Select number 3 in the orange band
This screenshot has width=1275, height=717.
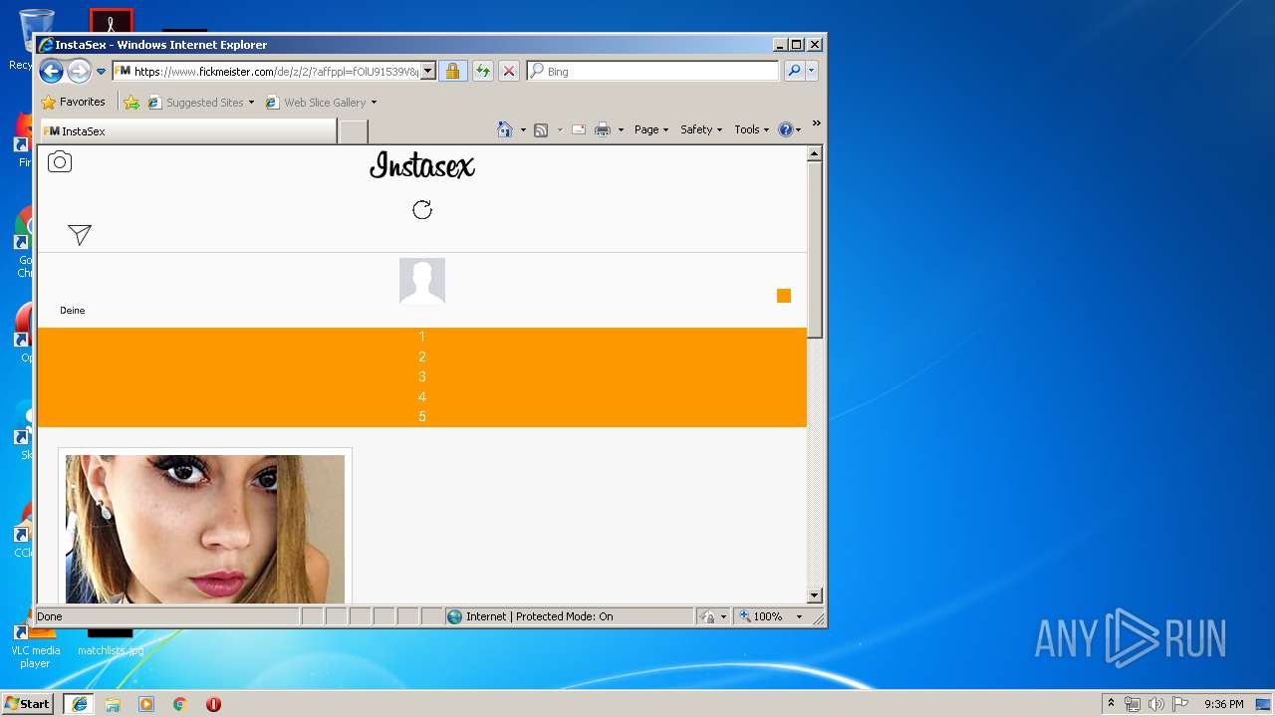pyautogui.click(x=422, y=376)
